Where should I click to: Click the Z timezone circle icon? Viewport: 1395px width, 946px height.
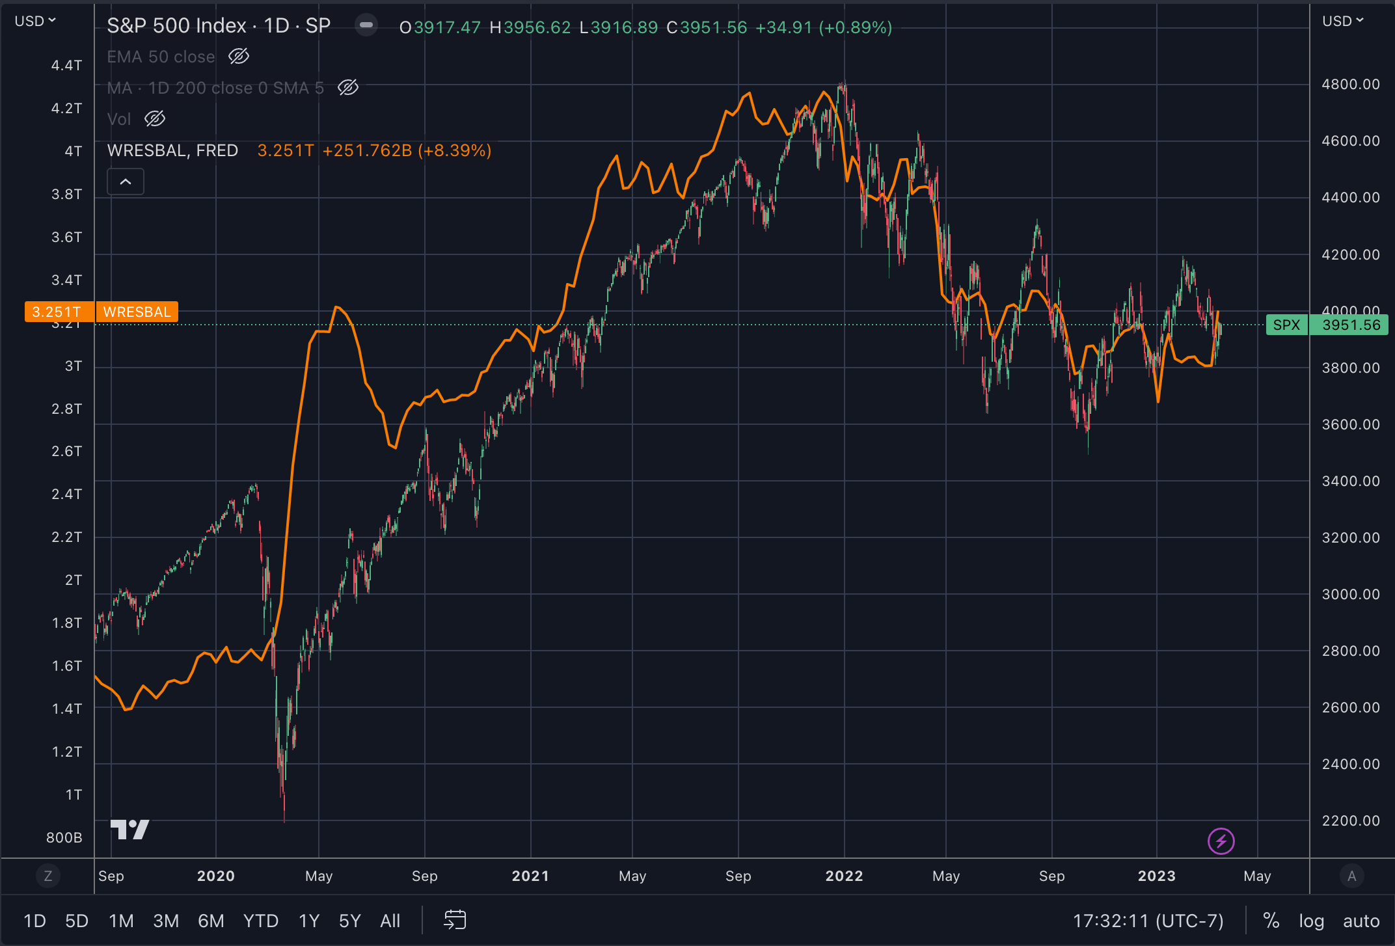tap(47, 876)
